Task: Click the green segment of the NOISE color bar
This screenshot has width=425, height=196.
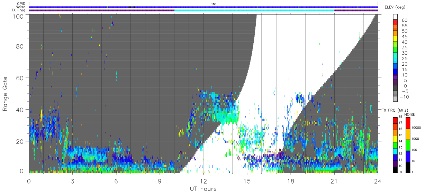Action: pos(408,145)
